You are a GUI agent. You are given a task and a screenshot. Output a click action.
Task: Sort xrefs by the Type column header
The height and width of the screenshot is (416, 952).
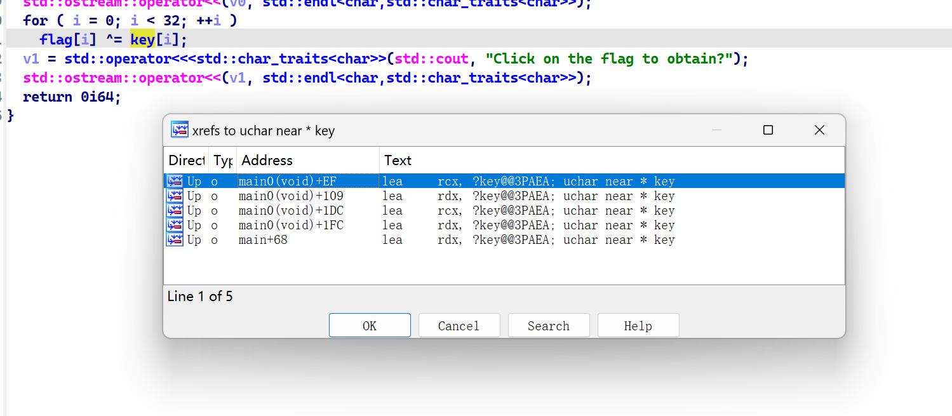tap(223, 160)
